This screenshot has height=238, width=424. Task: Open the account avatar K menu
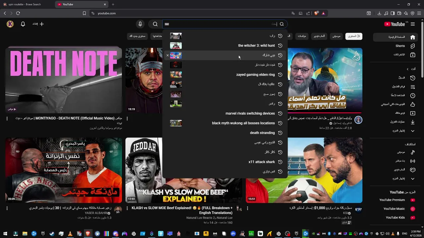tap(10, 24)
